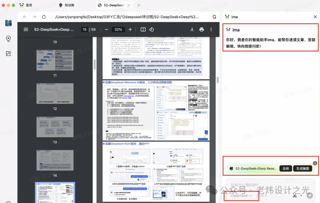Click the note edit icon in sidebar

[x=8, y=54]
